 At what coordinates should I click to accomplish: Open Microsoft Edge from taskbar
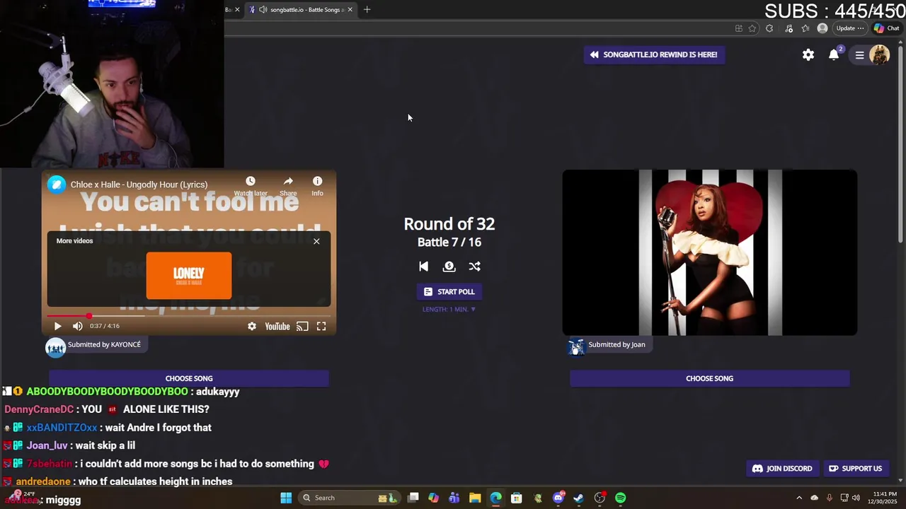pos(495,498)
